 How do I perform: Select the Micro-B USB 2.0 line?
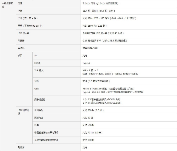pyautogui.click(x=108, y=89)
